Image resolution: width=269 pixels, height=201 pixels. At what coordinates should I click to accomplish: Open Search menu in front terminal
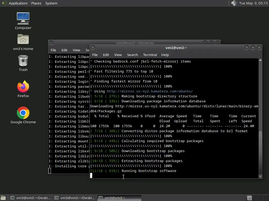tap(132, 55)
